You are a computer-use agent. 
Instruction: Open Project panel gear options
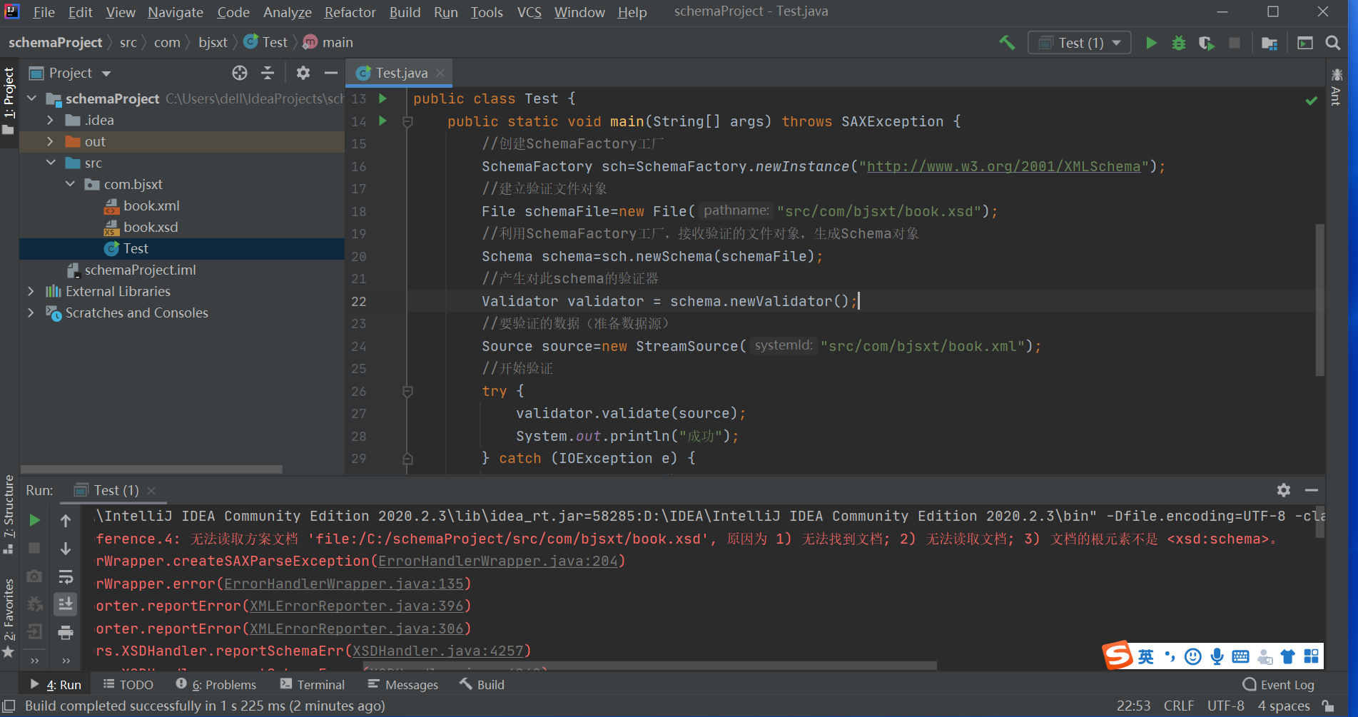coord(303,73)
